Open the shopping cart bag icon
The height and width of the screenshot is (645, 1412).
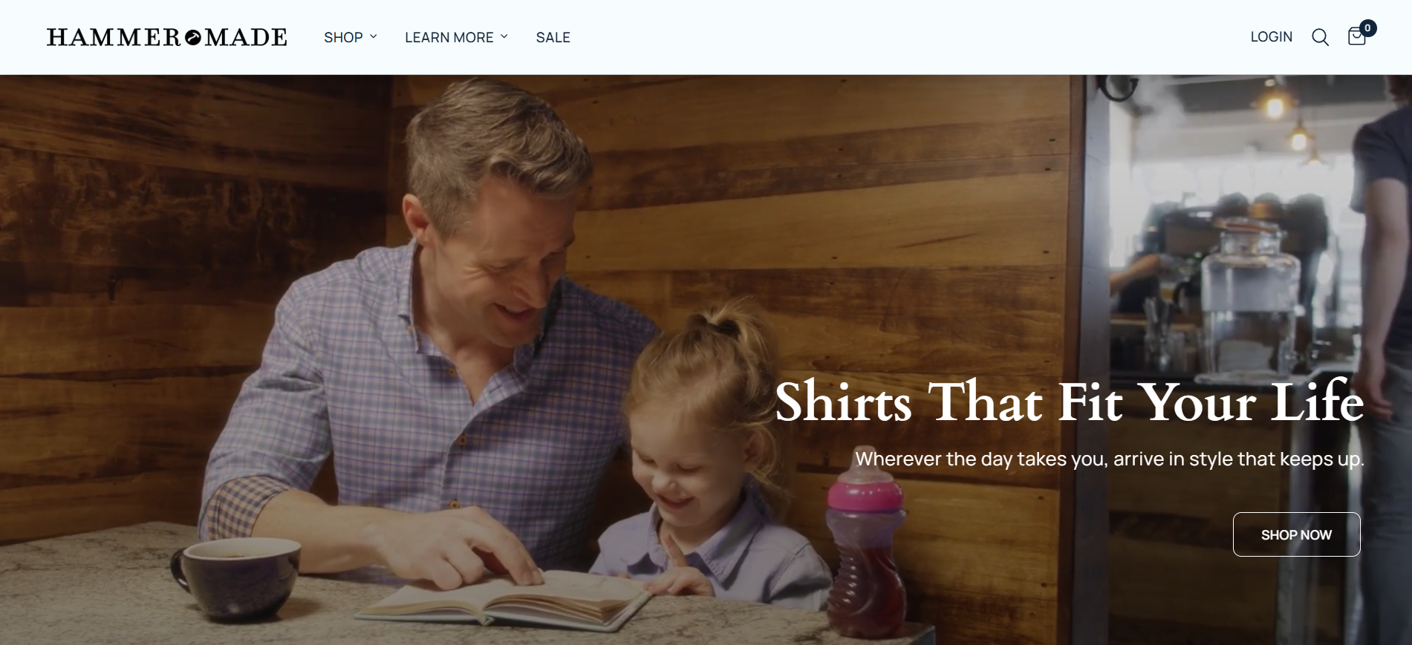[x=1356, y=37]
